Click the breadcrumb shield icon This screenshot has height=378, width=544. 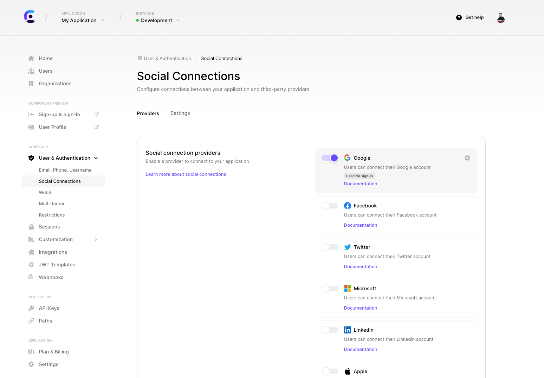click(140, 58)
